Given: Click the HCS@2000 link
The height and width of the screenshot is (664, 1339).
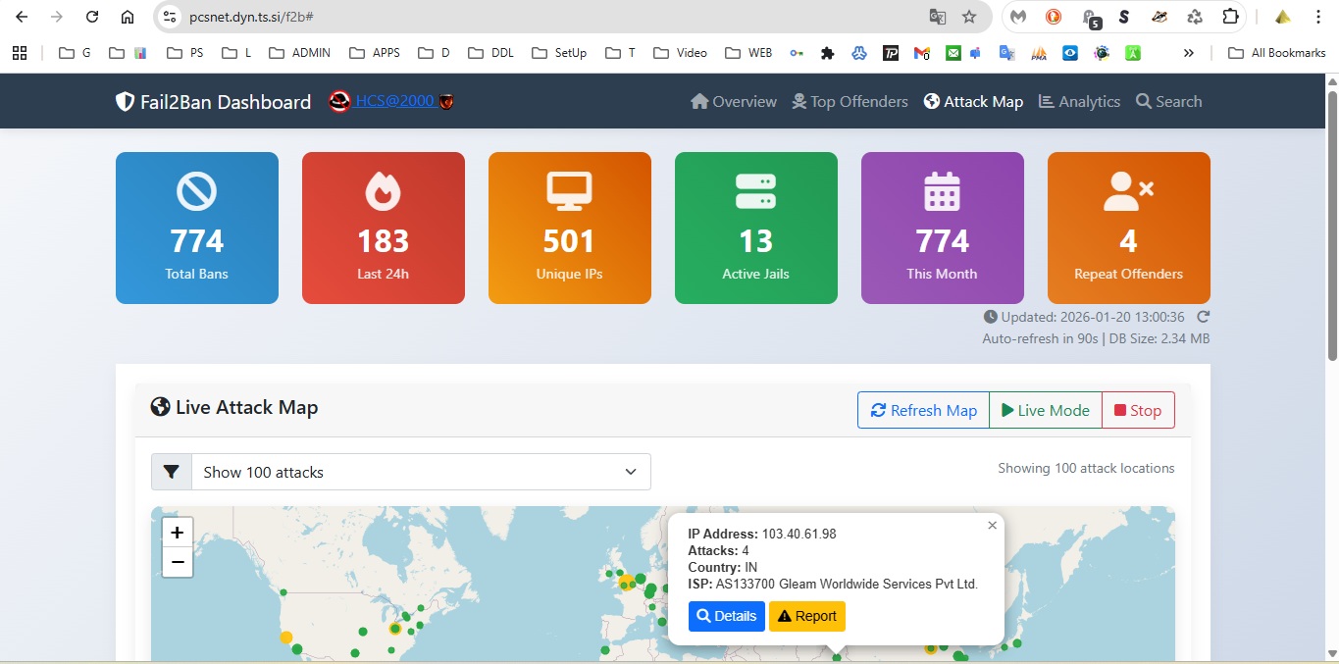Looking at the screenshot, I should coord(395,101).
